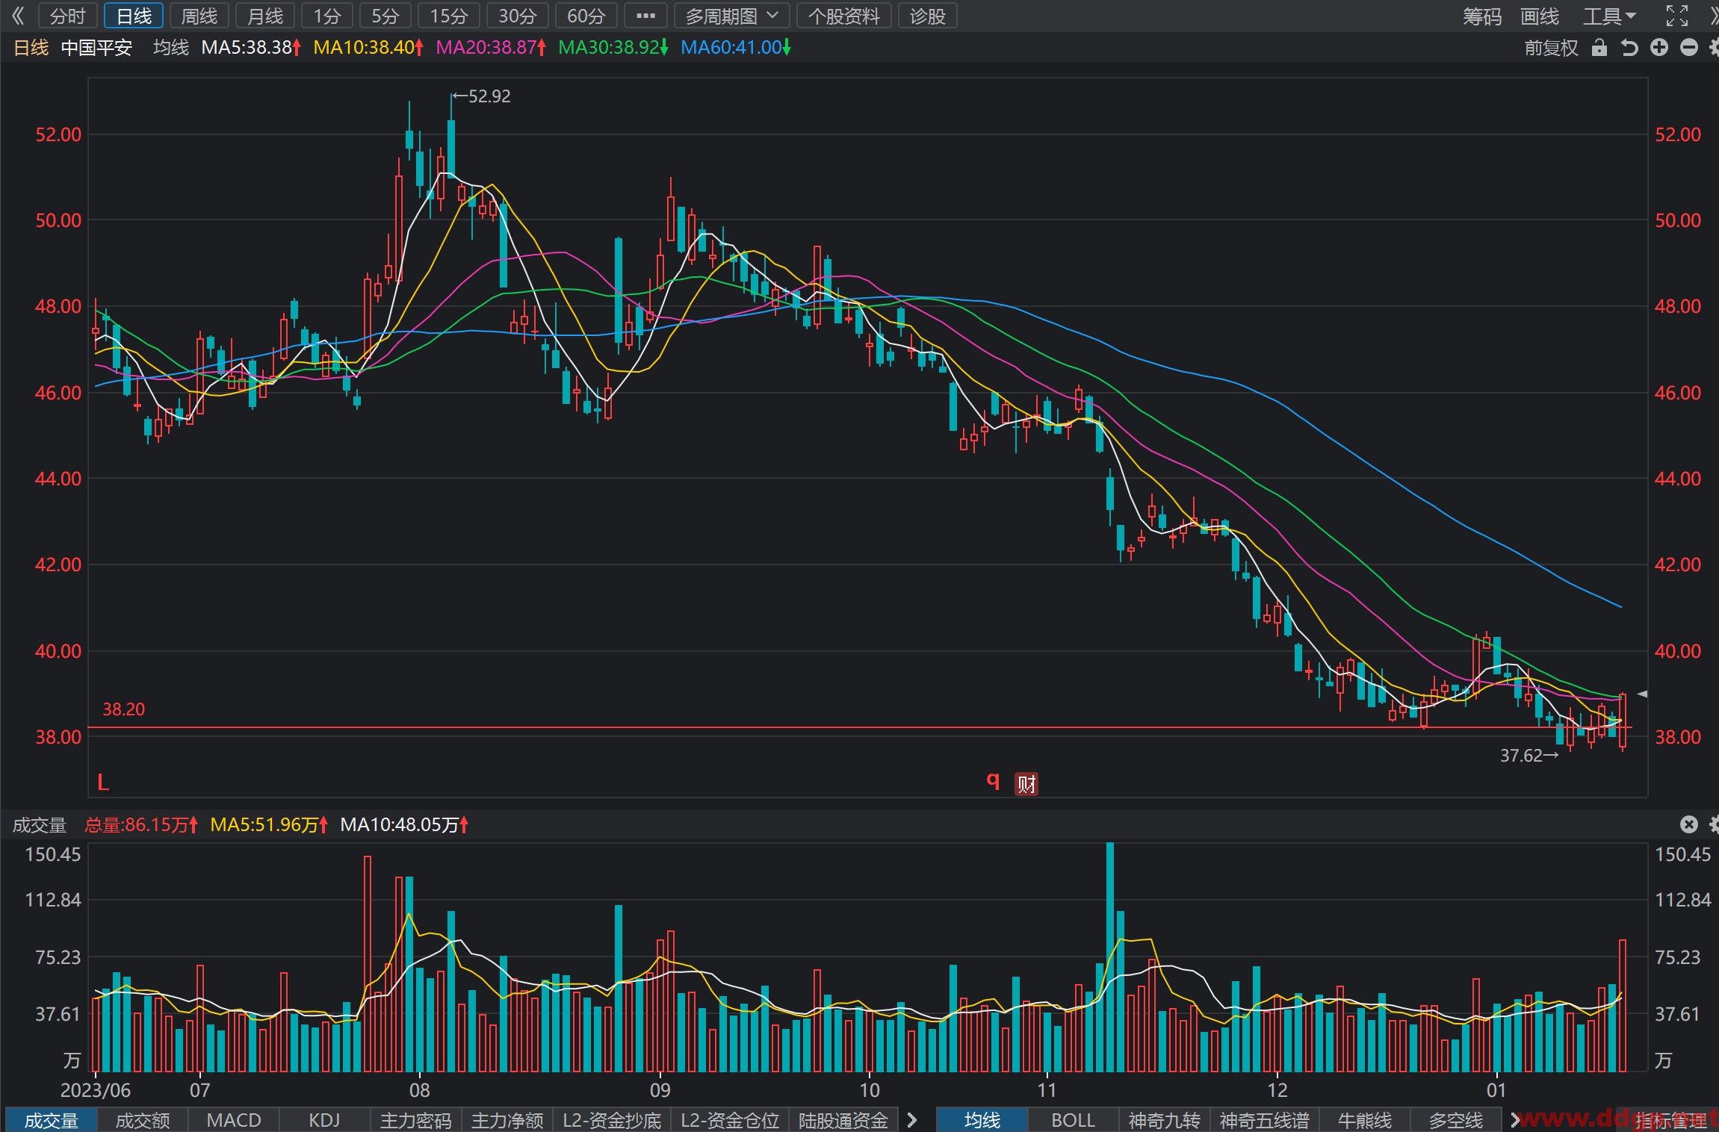Click the 诊股 stock diagnosis button

coord(928,16)
